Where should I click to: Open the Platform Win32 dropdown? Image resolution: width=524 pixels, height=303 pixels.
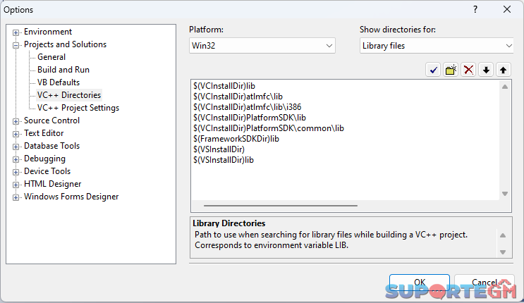click(x=262, y=46)
